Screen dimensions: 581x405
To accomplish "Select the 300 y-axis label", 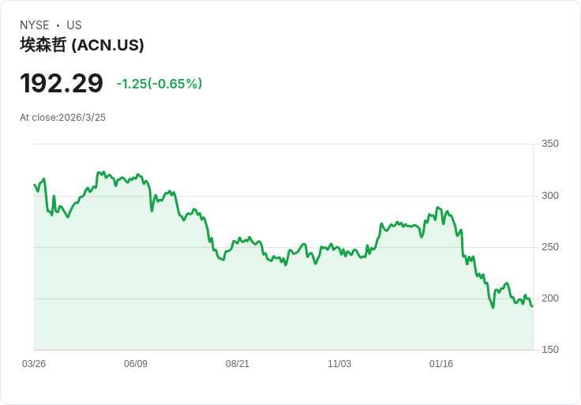I will [x=550, y=196].
